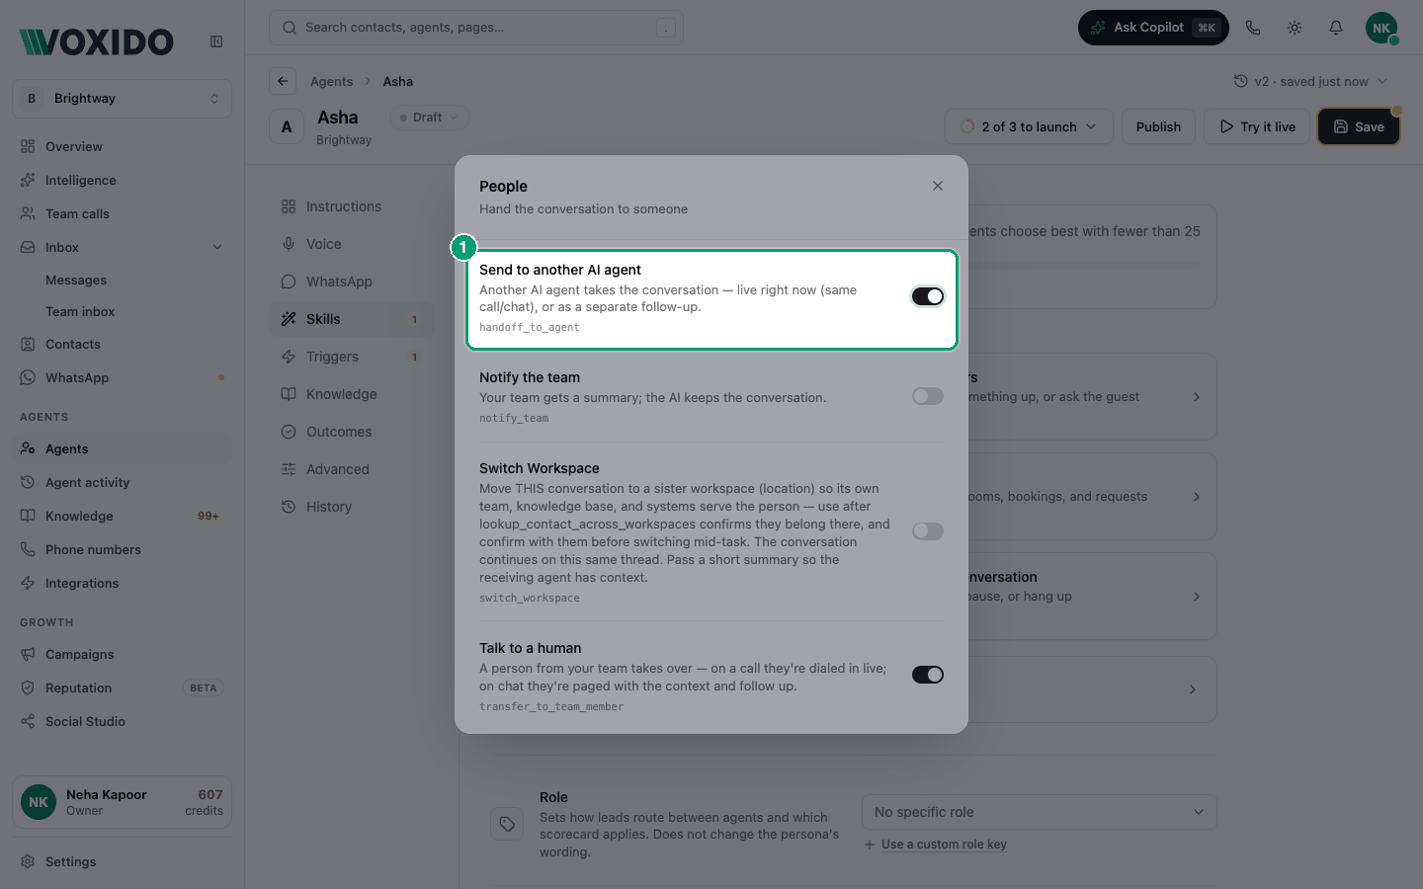1423x889 pixels.
Task: Open Social Studio in the sidebar
Action: [123, 721]
